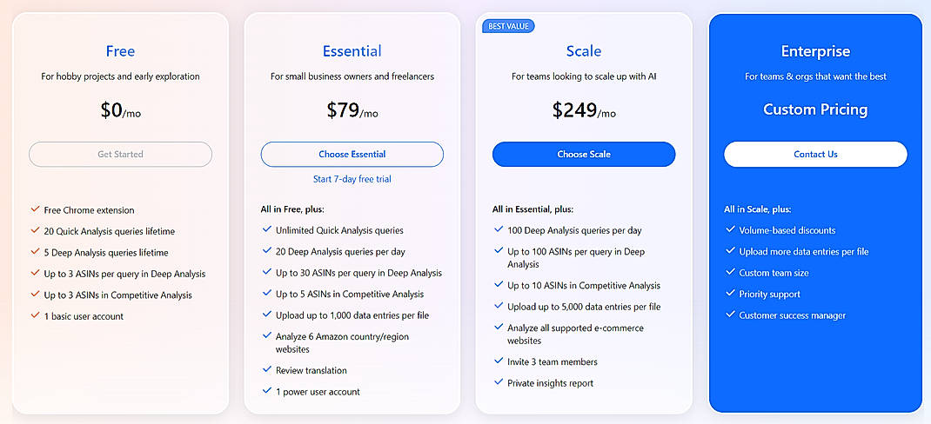Click the Get Started button
Screen dimensions: 931x424
pos(120,155)
